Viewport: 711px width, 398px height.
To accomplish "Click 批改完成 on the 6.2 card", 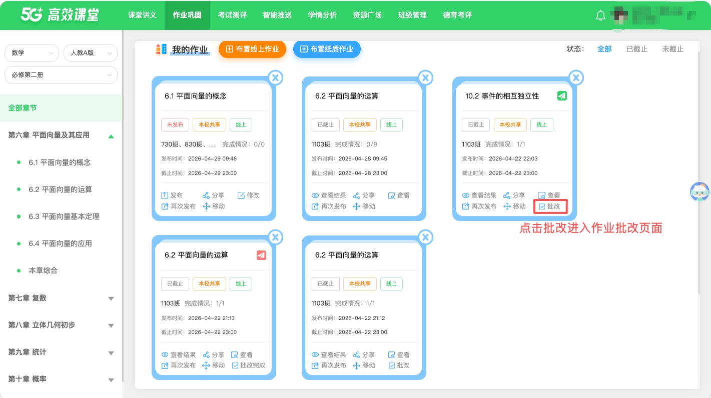I will (248, 365).
